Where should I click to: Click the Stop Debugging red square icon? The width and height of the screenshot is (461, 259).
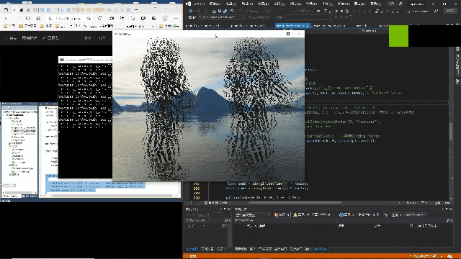point(341,12)
